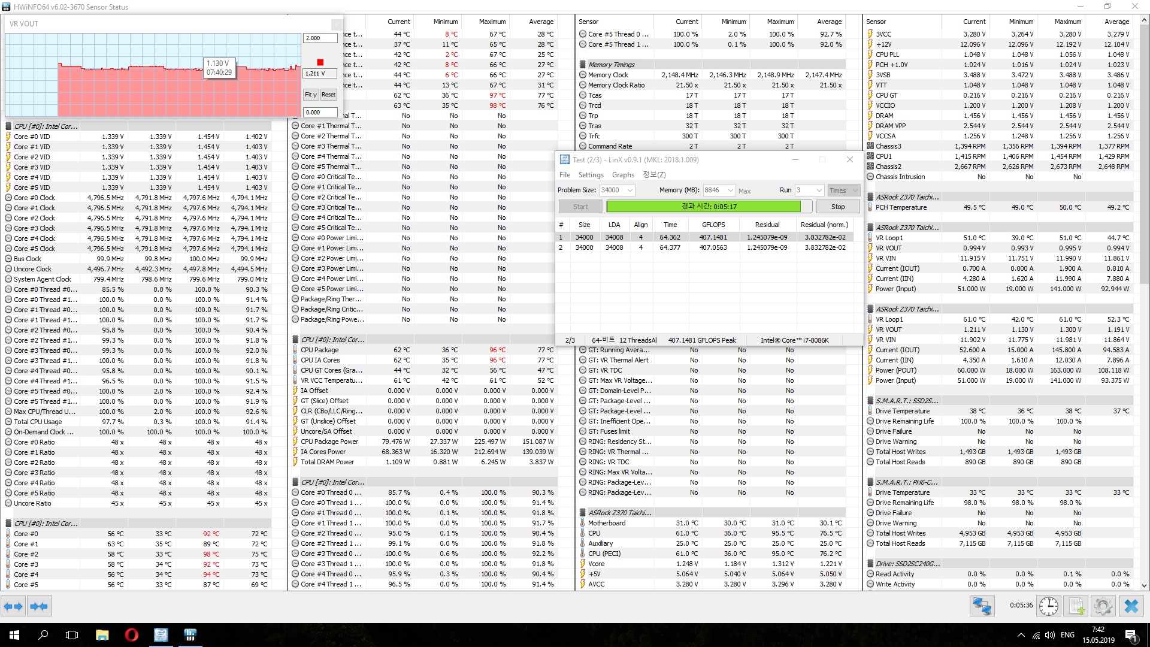This screenshot has height=647, width=1150.
Task: Expand the Memory (MB) dropdown
Action: tap(730, 190)
